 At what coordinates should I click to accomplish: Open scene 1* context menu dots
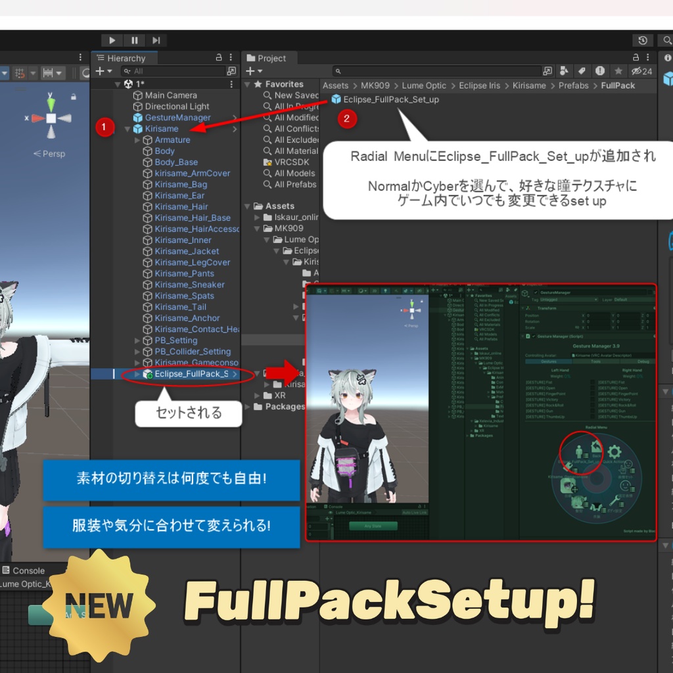(232, 84)
